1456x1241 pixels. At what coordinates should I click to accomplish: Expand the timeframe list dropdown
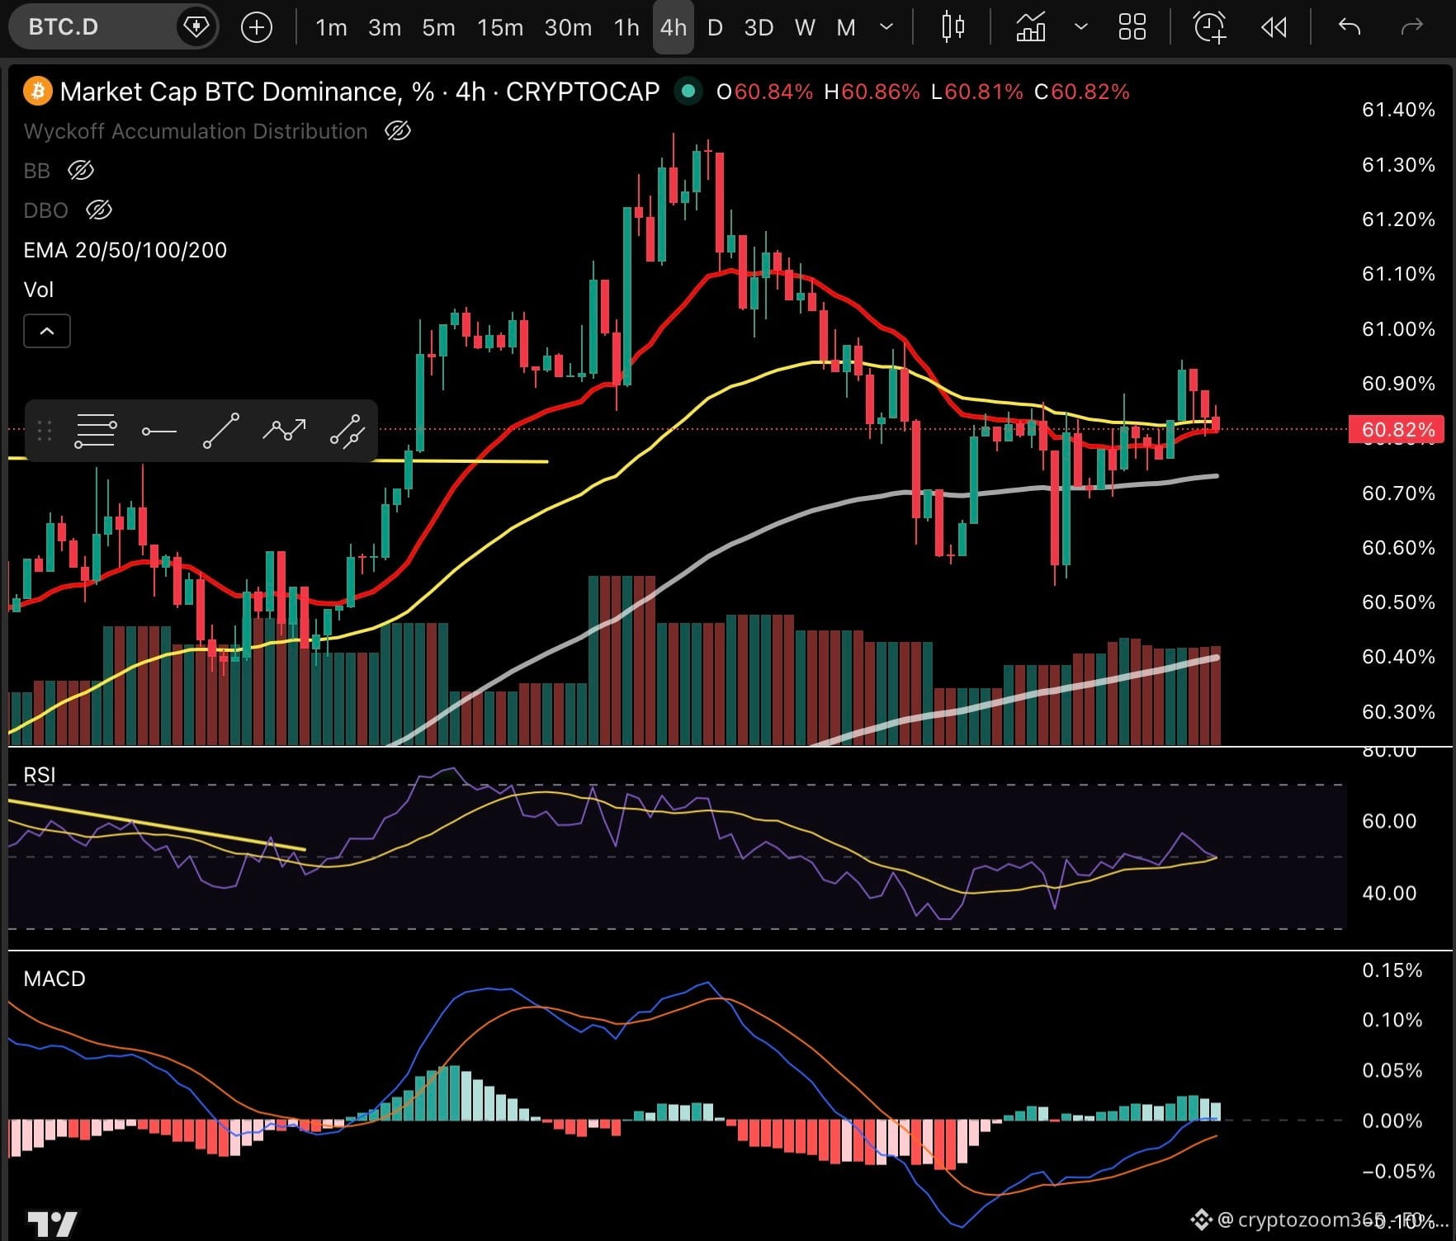[x=886, y=27]
